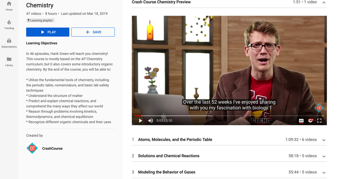Select the Chemistry playlist title
The width and height of the screenshot is (343, 179).
coord(40,5)
